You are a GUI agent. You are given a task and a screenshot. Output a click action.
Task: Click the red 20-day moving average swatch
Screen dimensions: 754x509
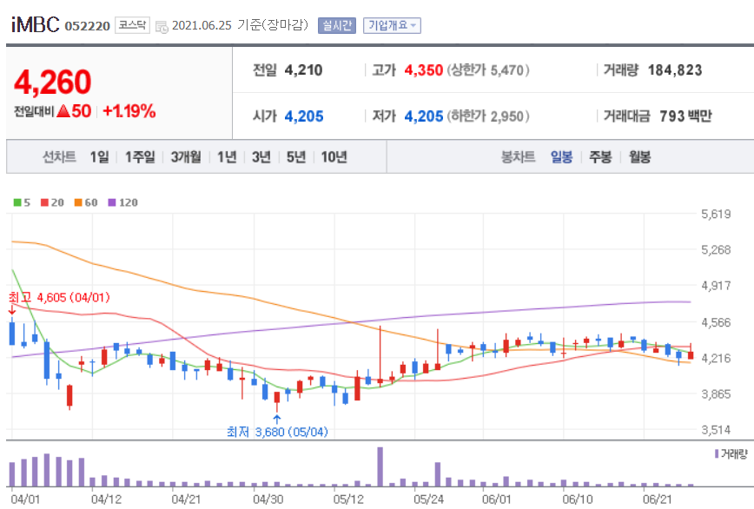click(x=44, y=203)
